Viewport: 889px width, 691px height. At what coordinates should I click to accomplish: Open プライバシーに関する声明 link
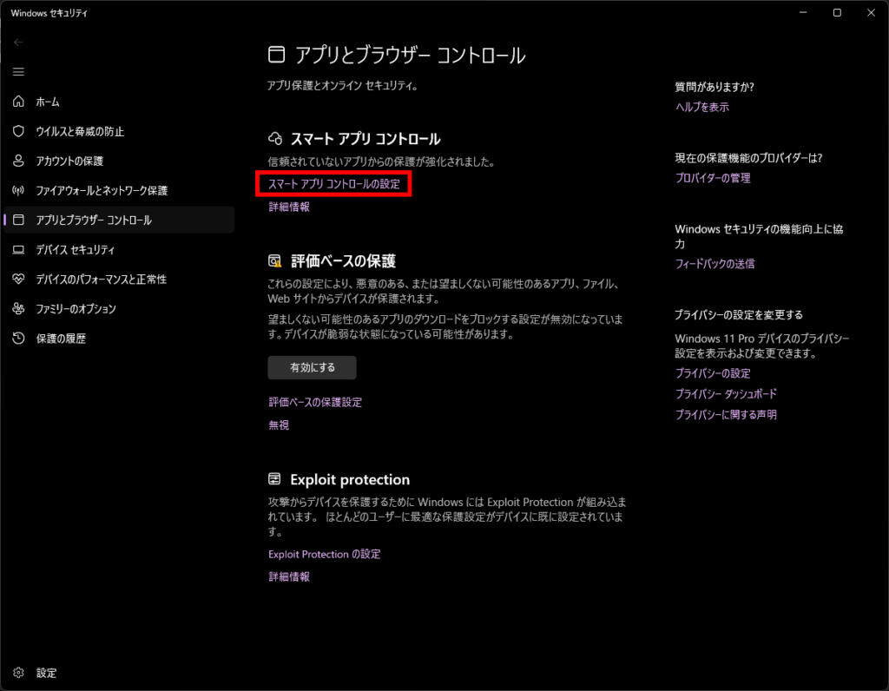[726, 414]
